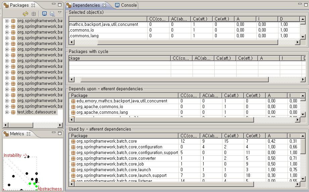Click Ce value 18 in launch.support row
309x192 pixels.
click(248, 176)
